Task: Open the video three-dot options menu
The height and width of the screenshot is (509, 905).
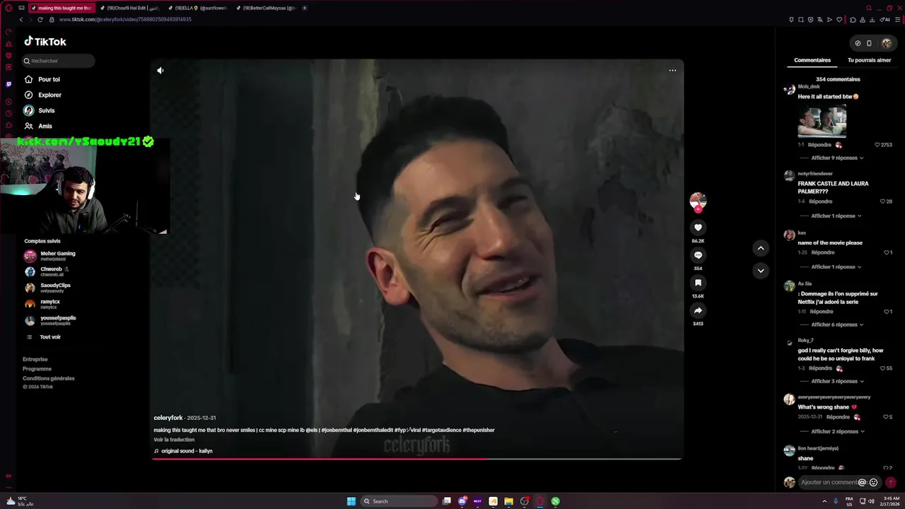Action: (x=672, y=70)
